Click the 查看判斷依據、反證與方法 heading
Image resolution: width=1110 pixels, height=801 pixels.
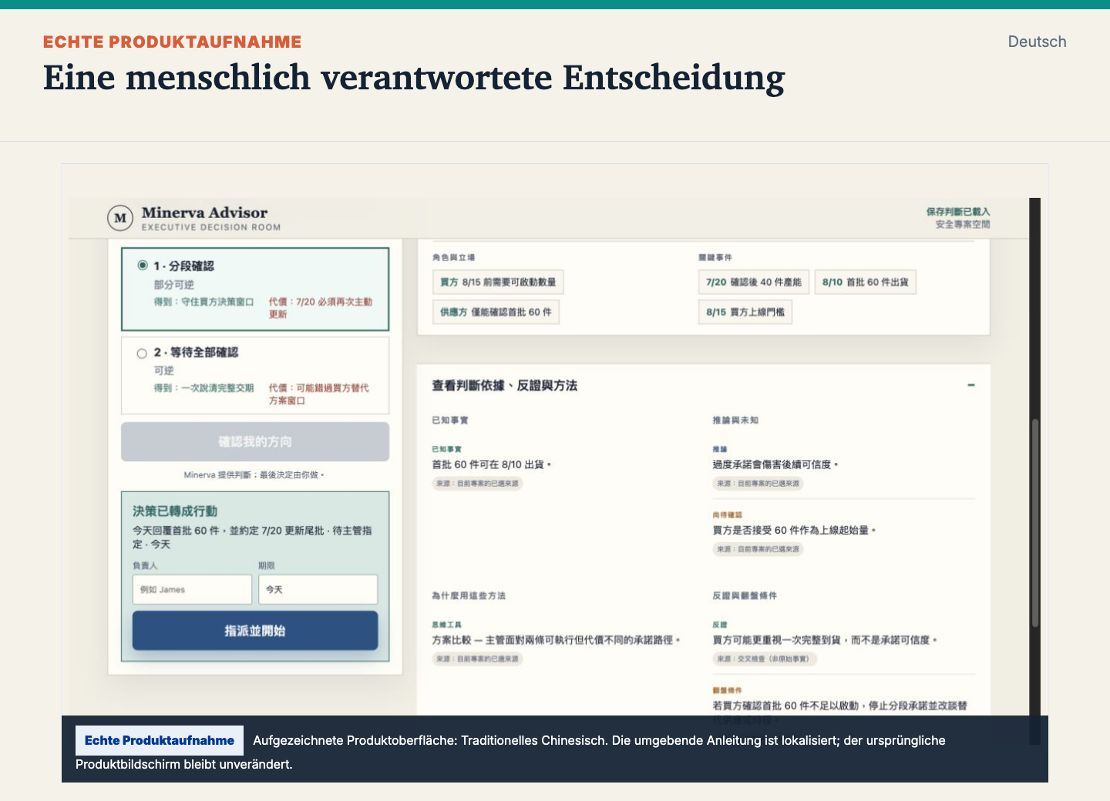point(505,385)
